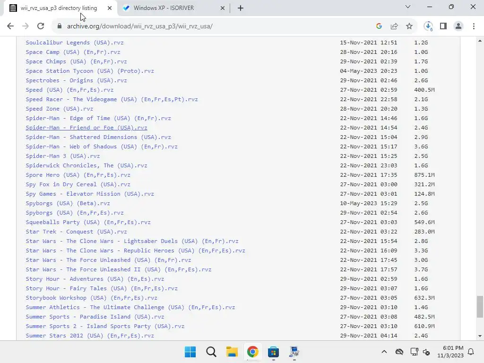Click Spider-Man - Web of Shadows link

102,147
